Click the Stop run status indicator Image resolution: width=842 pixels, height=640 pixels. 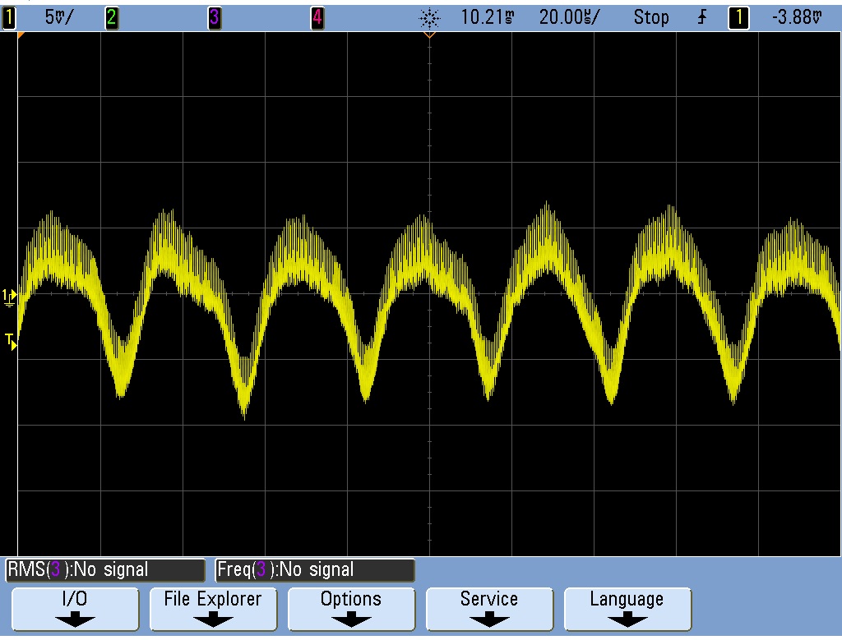[x=651, y=18]
